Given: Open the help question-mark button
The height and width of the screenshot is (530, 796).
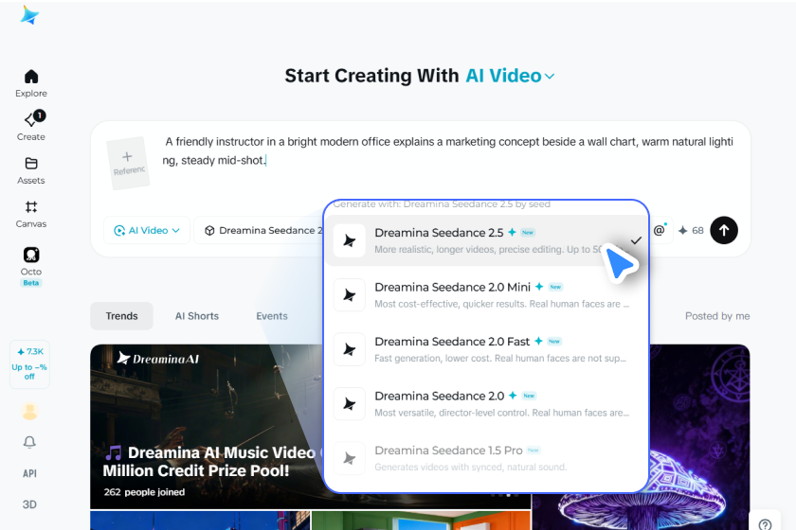Looking at the screenshot, I should (765, 524).
